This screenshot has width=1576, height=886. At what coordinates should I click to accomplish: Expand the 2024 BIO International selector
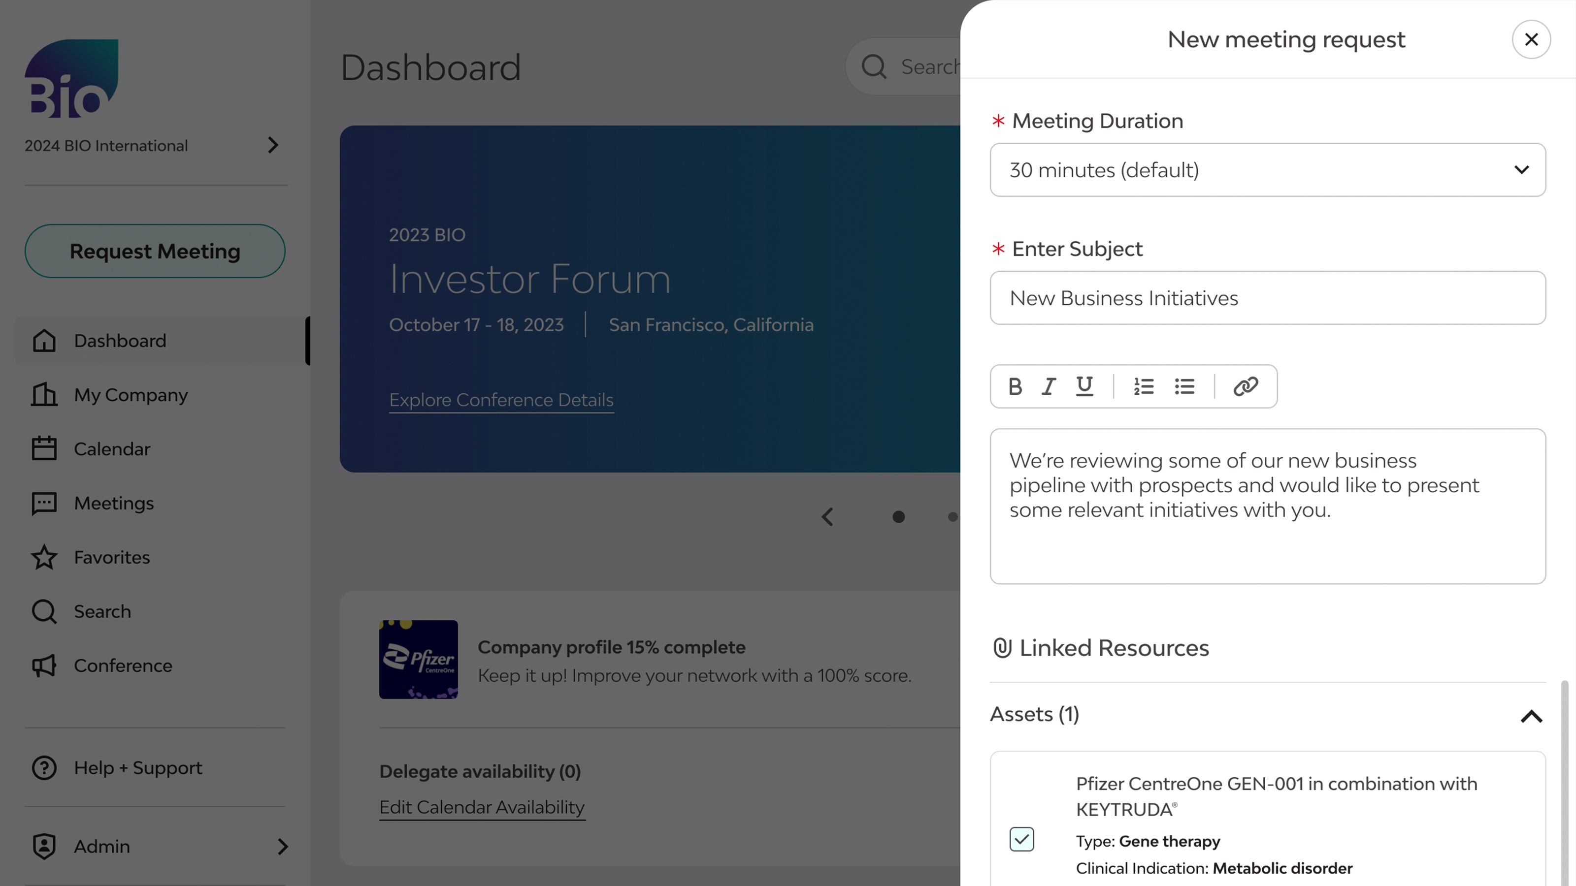click(x=273, y=146)
